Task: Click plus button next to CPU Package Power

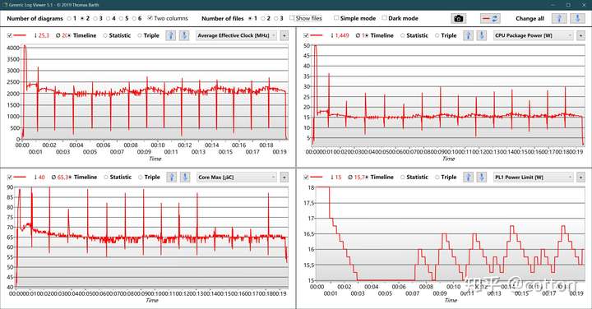Action: 580,35
